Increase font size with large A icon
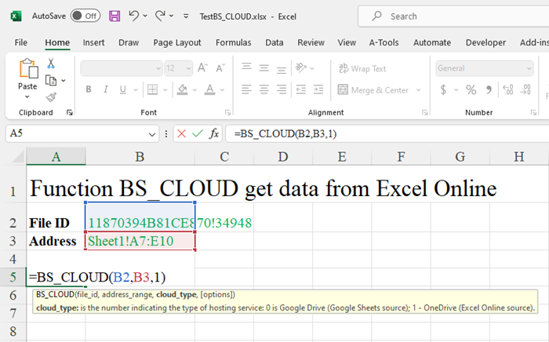 click(202, 67)
